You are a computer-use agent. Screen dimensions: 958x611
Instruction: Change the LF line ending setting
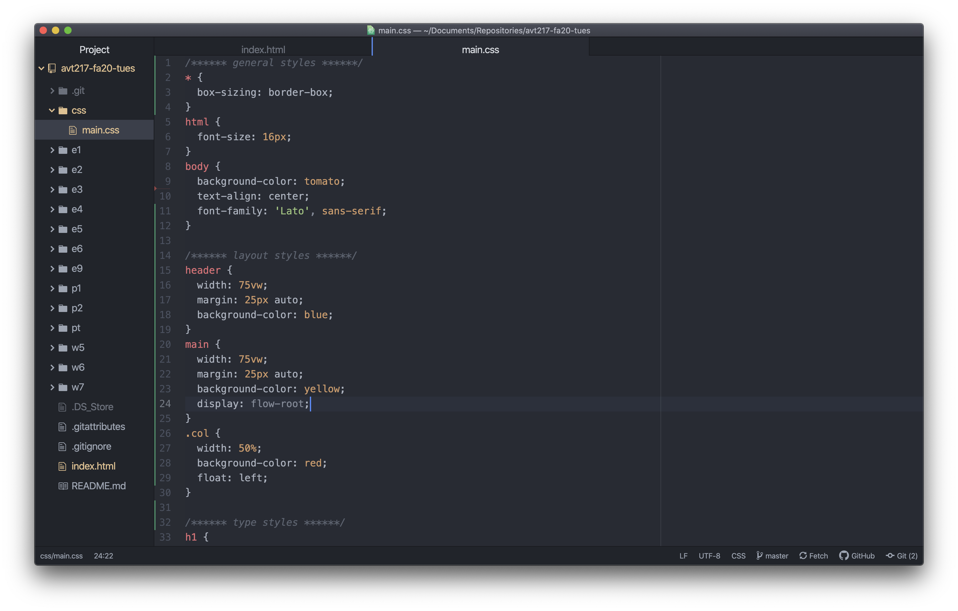click(683, 556)
